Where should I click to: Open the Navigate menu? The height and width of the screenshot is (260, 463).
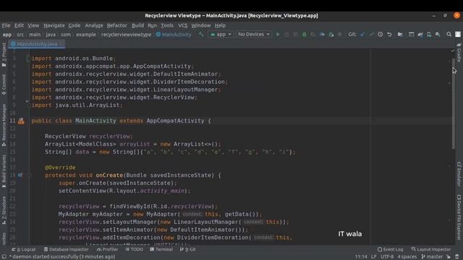[x=54, y=25]
